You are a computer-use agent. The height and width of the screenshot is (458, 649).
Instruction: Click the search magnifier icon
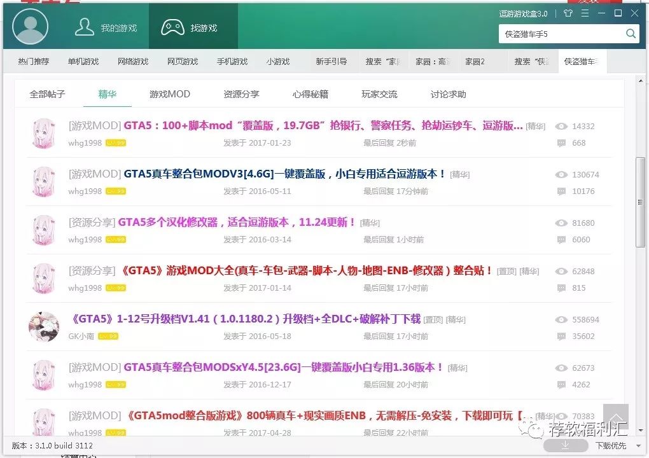[631, 34]
